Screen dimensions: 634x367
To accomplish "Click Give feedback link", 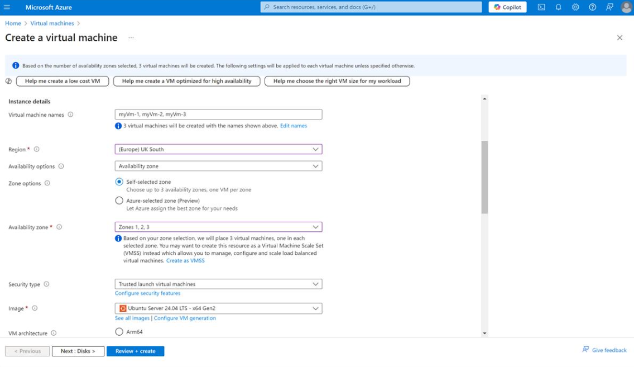I will click(x=604, y=350).
